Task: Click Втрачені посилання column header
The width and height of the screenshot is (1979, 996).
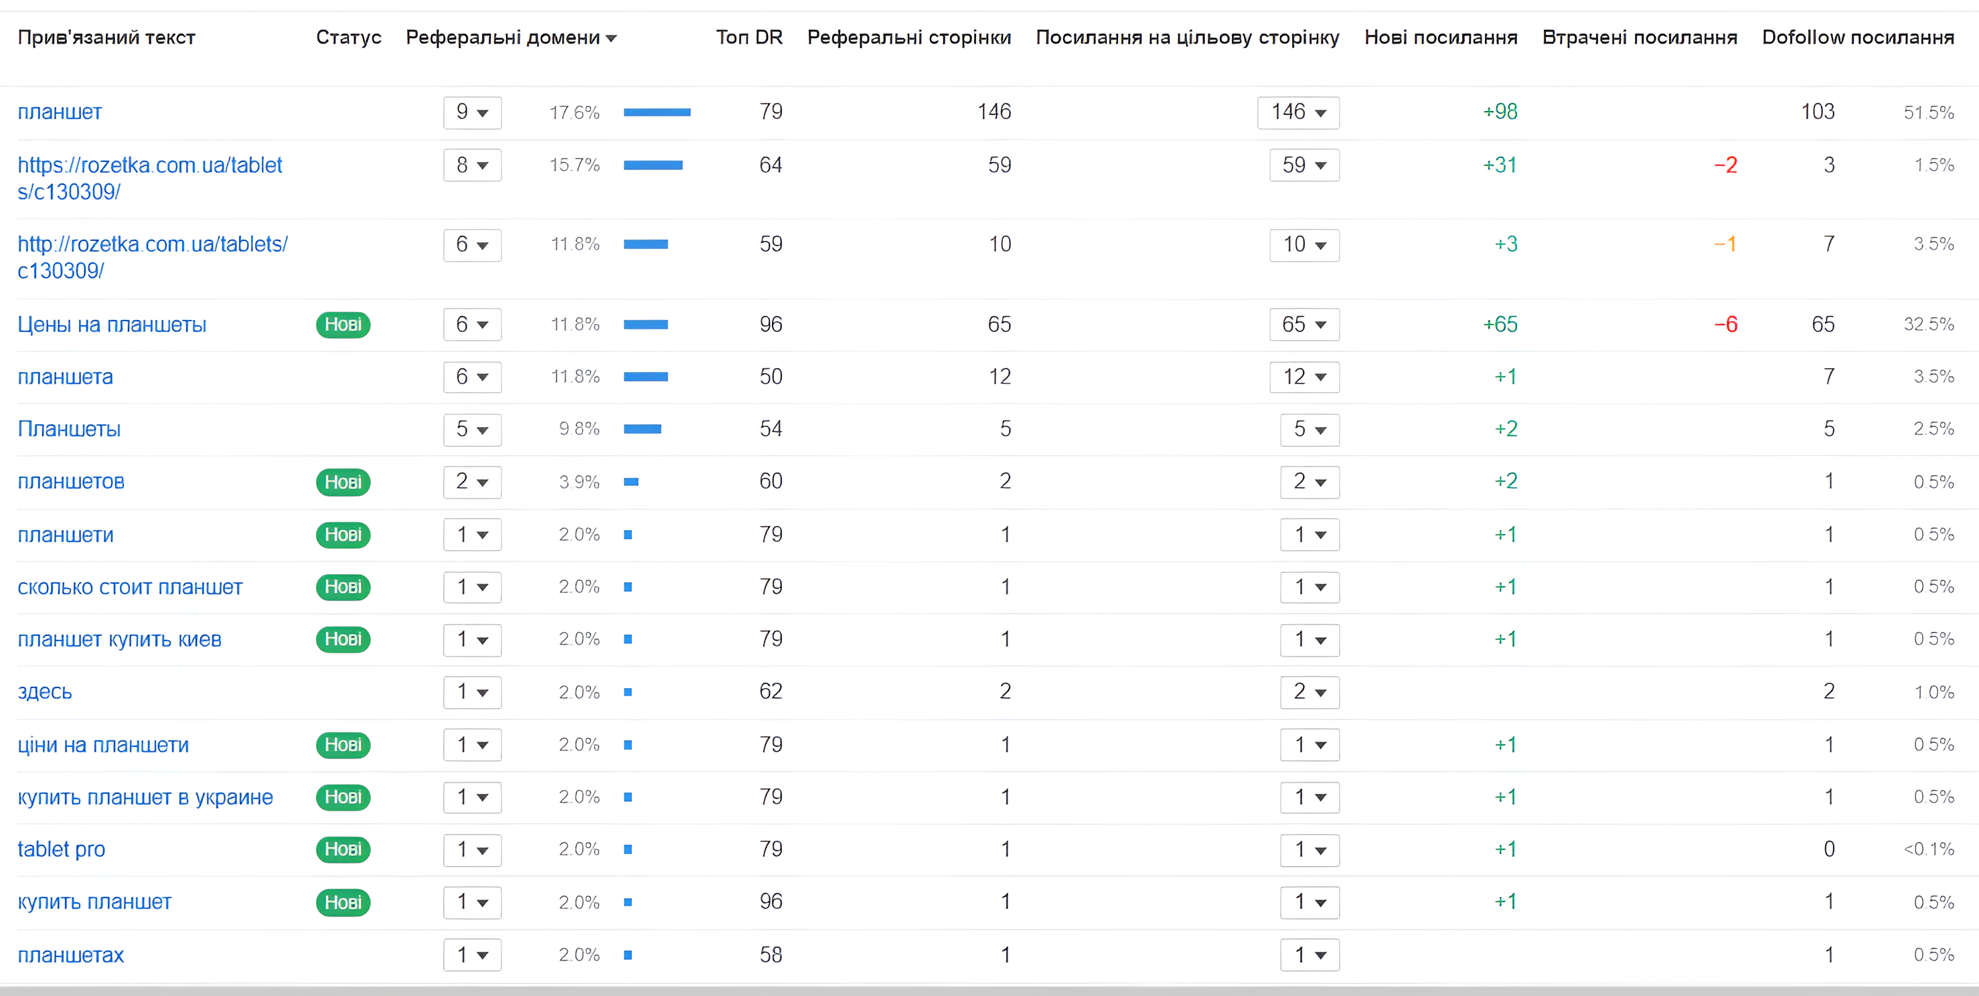Action: tap(1640, 37)
